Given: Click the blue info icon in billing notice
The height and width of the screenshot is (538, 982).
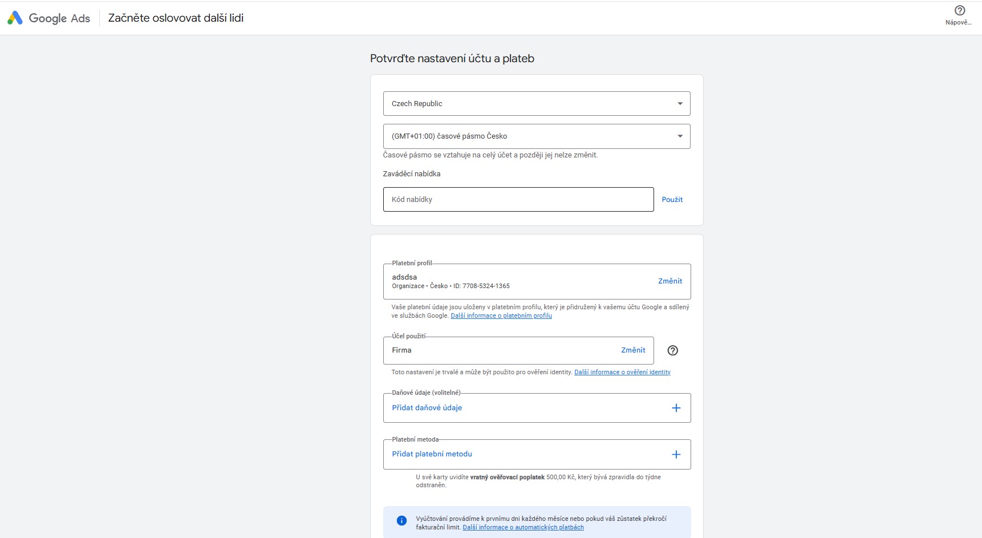Looking at the screenshot, I should (x=401, y=520).
